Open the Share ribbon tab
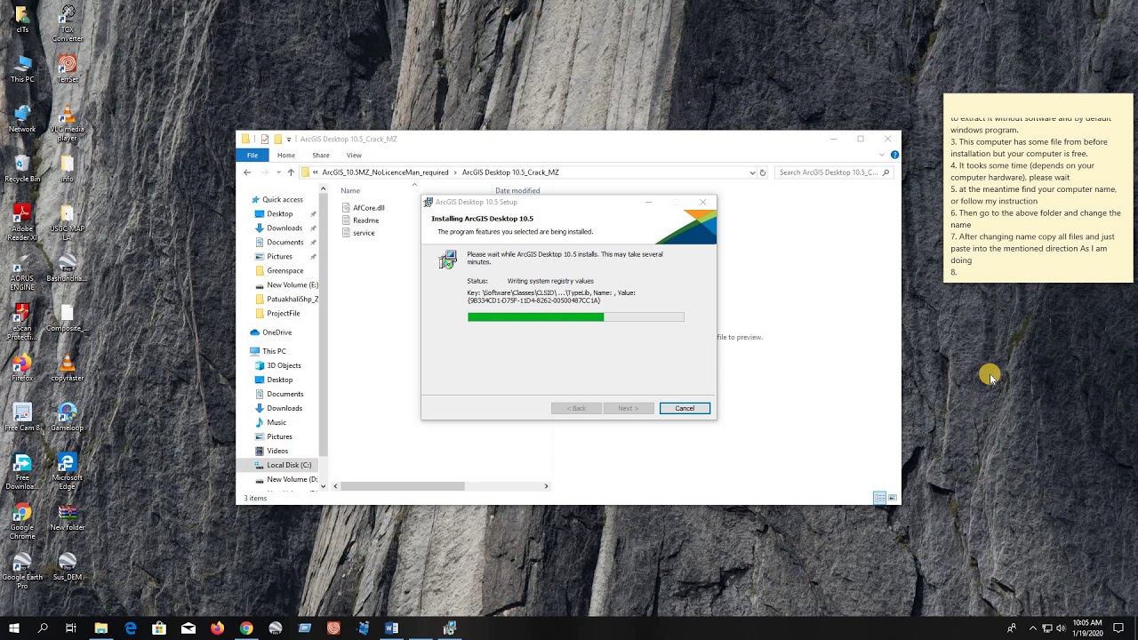1138x640 pixels. pyautogui.click(x=321, y=155)
